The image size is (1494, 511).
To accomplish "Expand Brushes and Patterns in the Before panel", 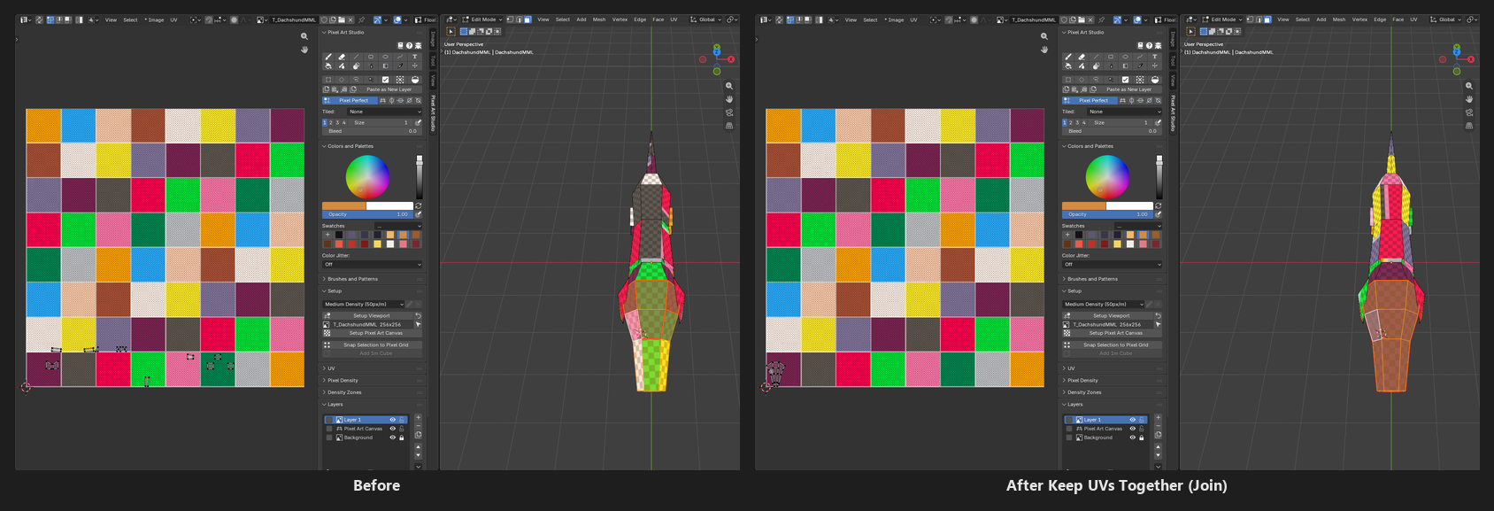I will (352, 279).
